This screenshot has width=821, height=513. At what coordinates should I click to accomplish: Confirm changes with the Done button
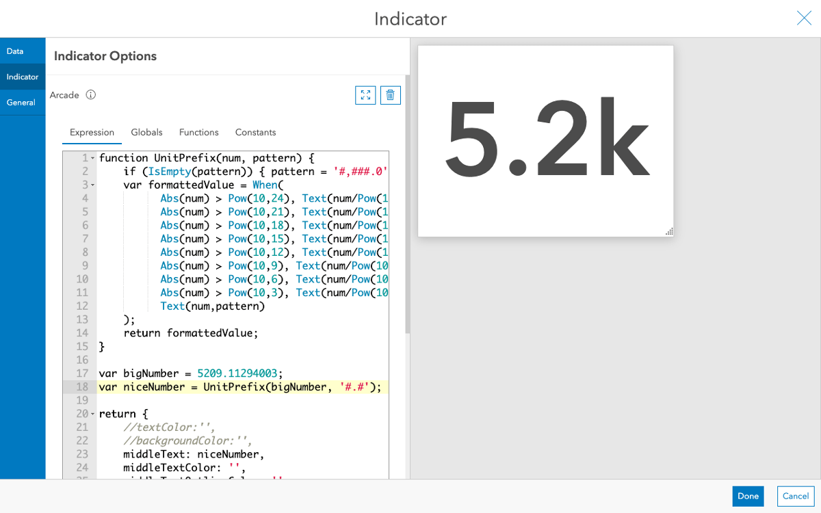(x=748, y=496)
